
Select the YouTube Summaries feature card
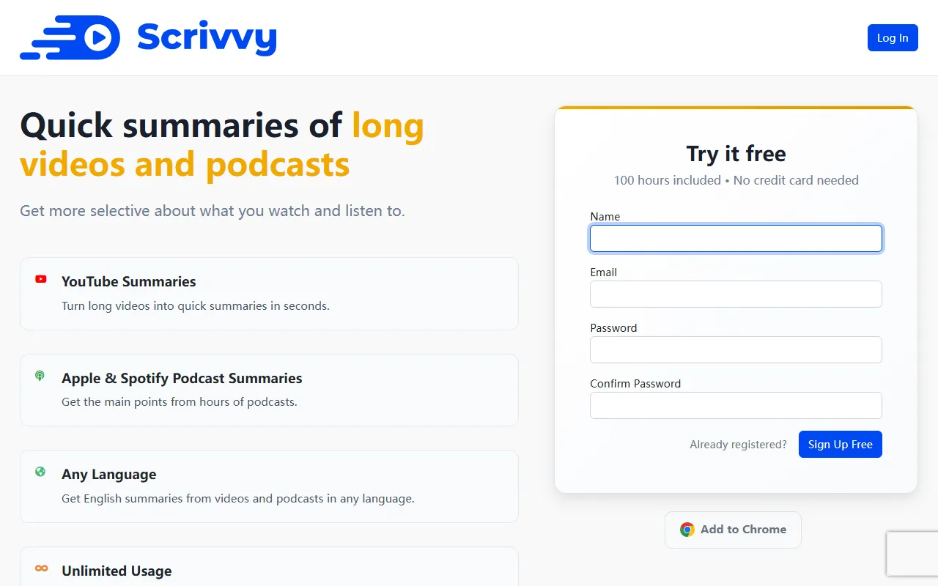(269, 293)
